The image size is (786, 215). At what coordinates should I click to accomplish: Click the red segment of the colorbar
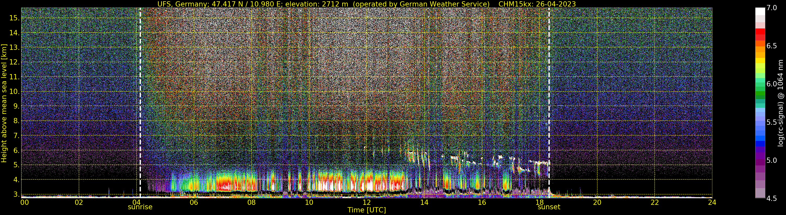pyautogui.click(x=760, y=32)
